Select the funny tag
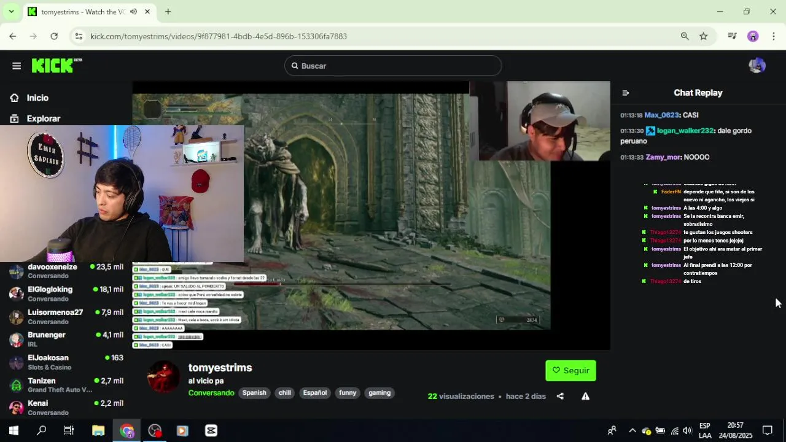Viewport: 786px width, 442px height. 348,393
